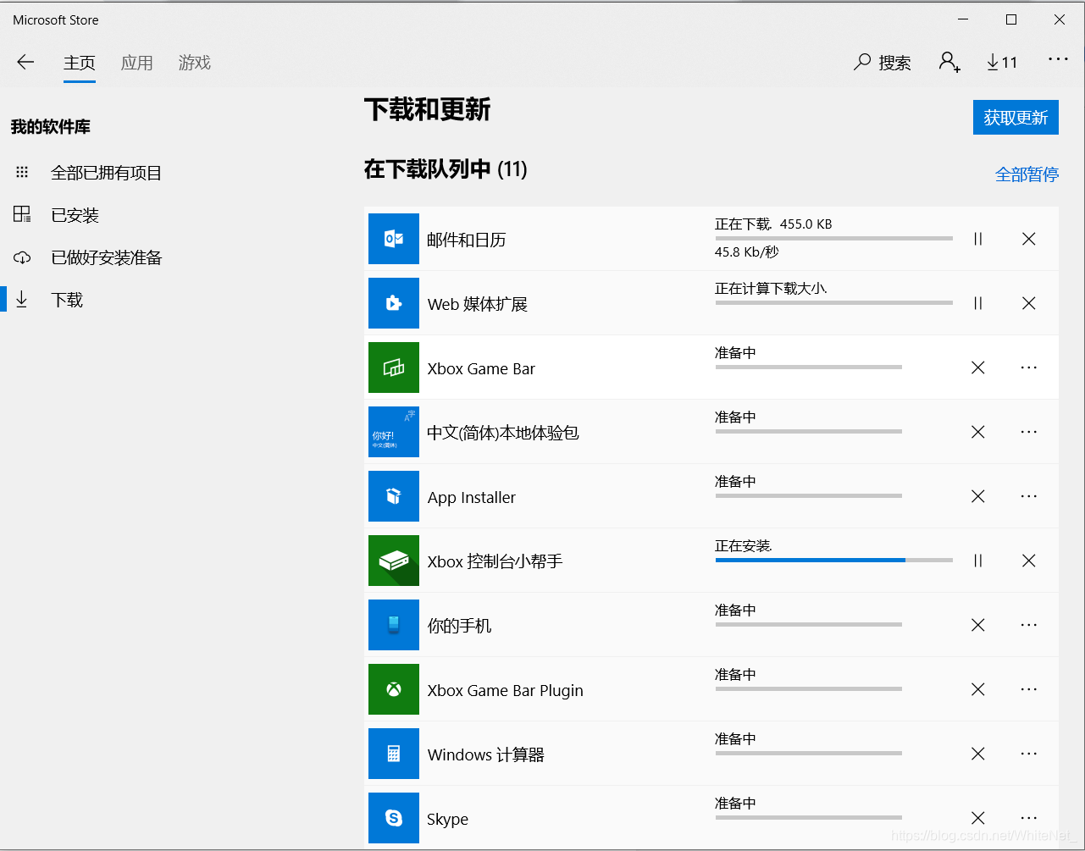Screen dimensions: 1085x851
Task: Click the Xbox 控制台小帮手 install progress bar
Action: (834, 560)
